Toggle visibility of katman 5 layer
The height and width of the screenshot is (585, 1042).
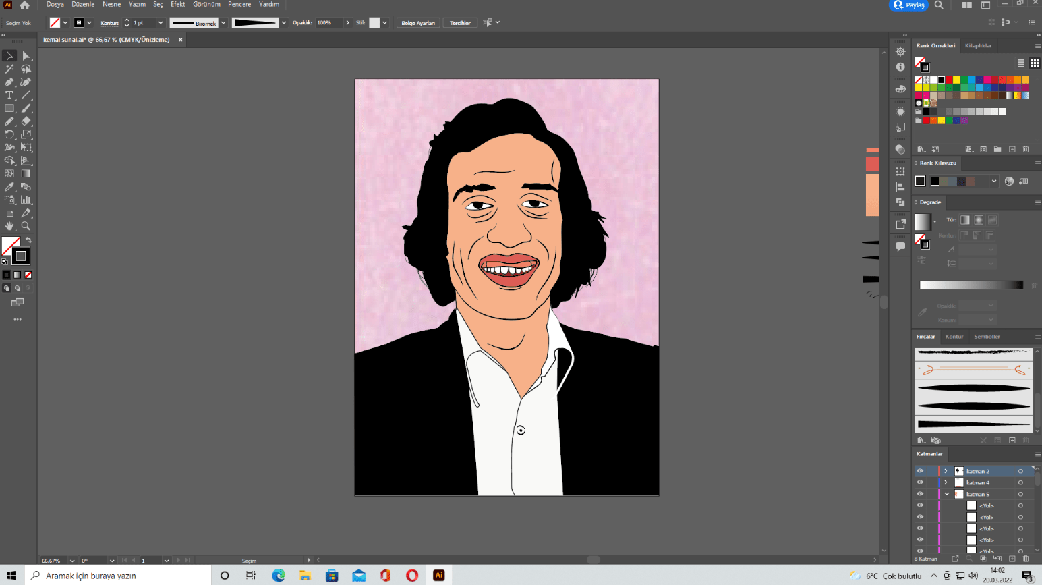920,494
